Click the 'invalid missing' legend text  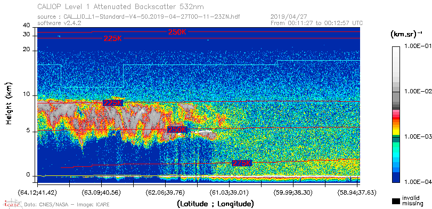412,201
